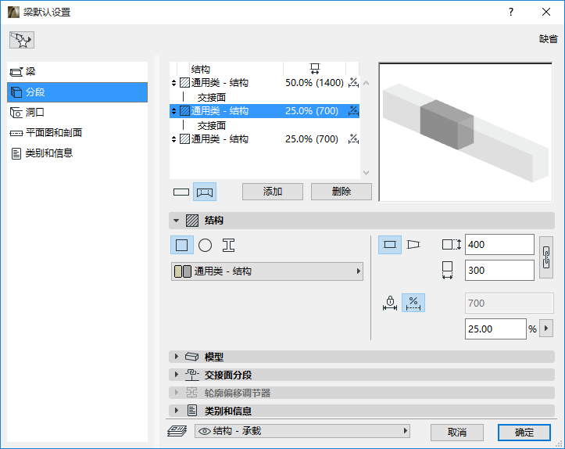The image size is (565, 449).
Task: Select circular cross-section shape
Action: pyautogui.click(x=205, y=246)
